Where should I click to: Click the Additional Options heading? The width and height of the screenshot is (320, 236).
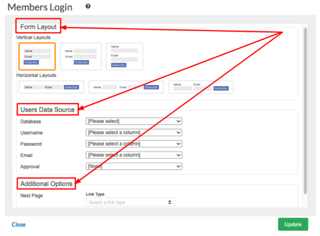coord(46,184)
